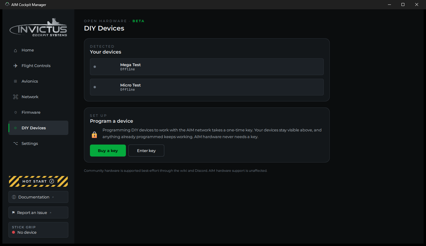Click the padlock icon beside the key description
Screen dimensions: 426x246
tap(94, 135)
